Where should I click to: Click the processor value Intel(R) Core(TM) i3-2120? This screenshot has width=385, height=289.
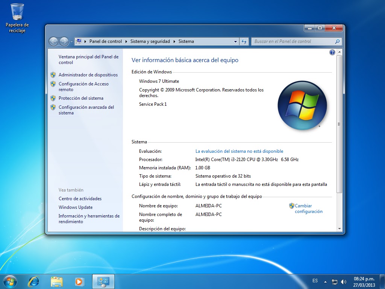pyautogui.click(x=247, y=160)
